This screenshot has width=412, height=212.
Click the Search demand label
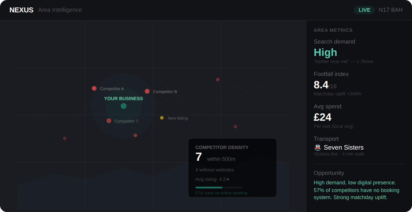tap(334, 42)
